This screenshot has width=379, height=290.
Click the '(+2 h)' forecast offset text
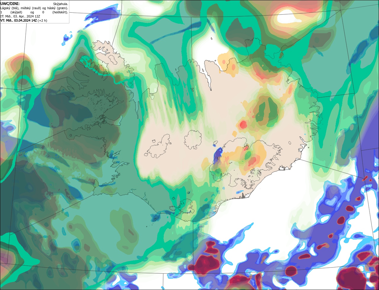click(x=42, y=20)
